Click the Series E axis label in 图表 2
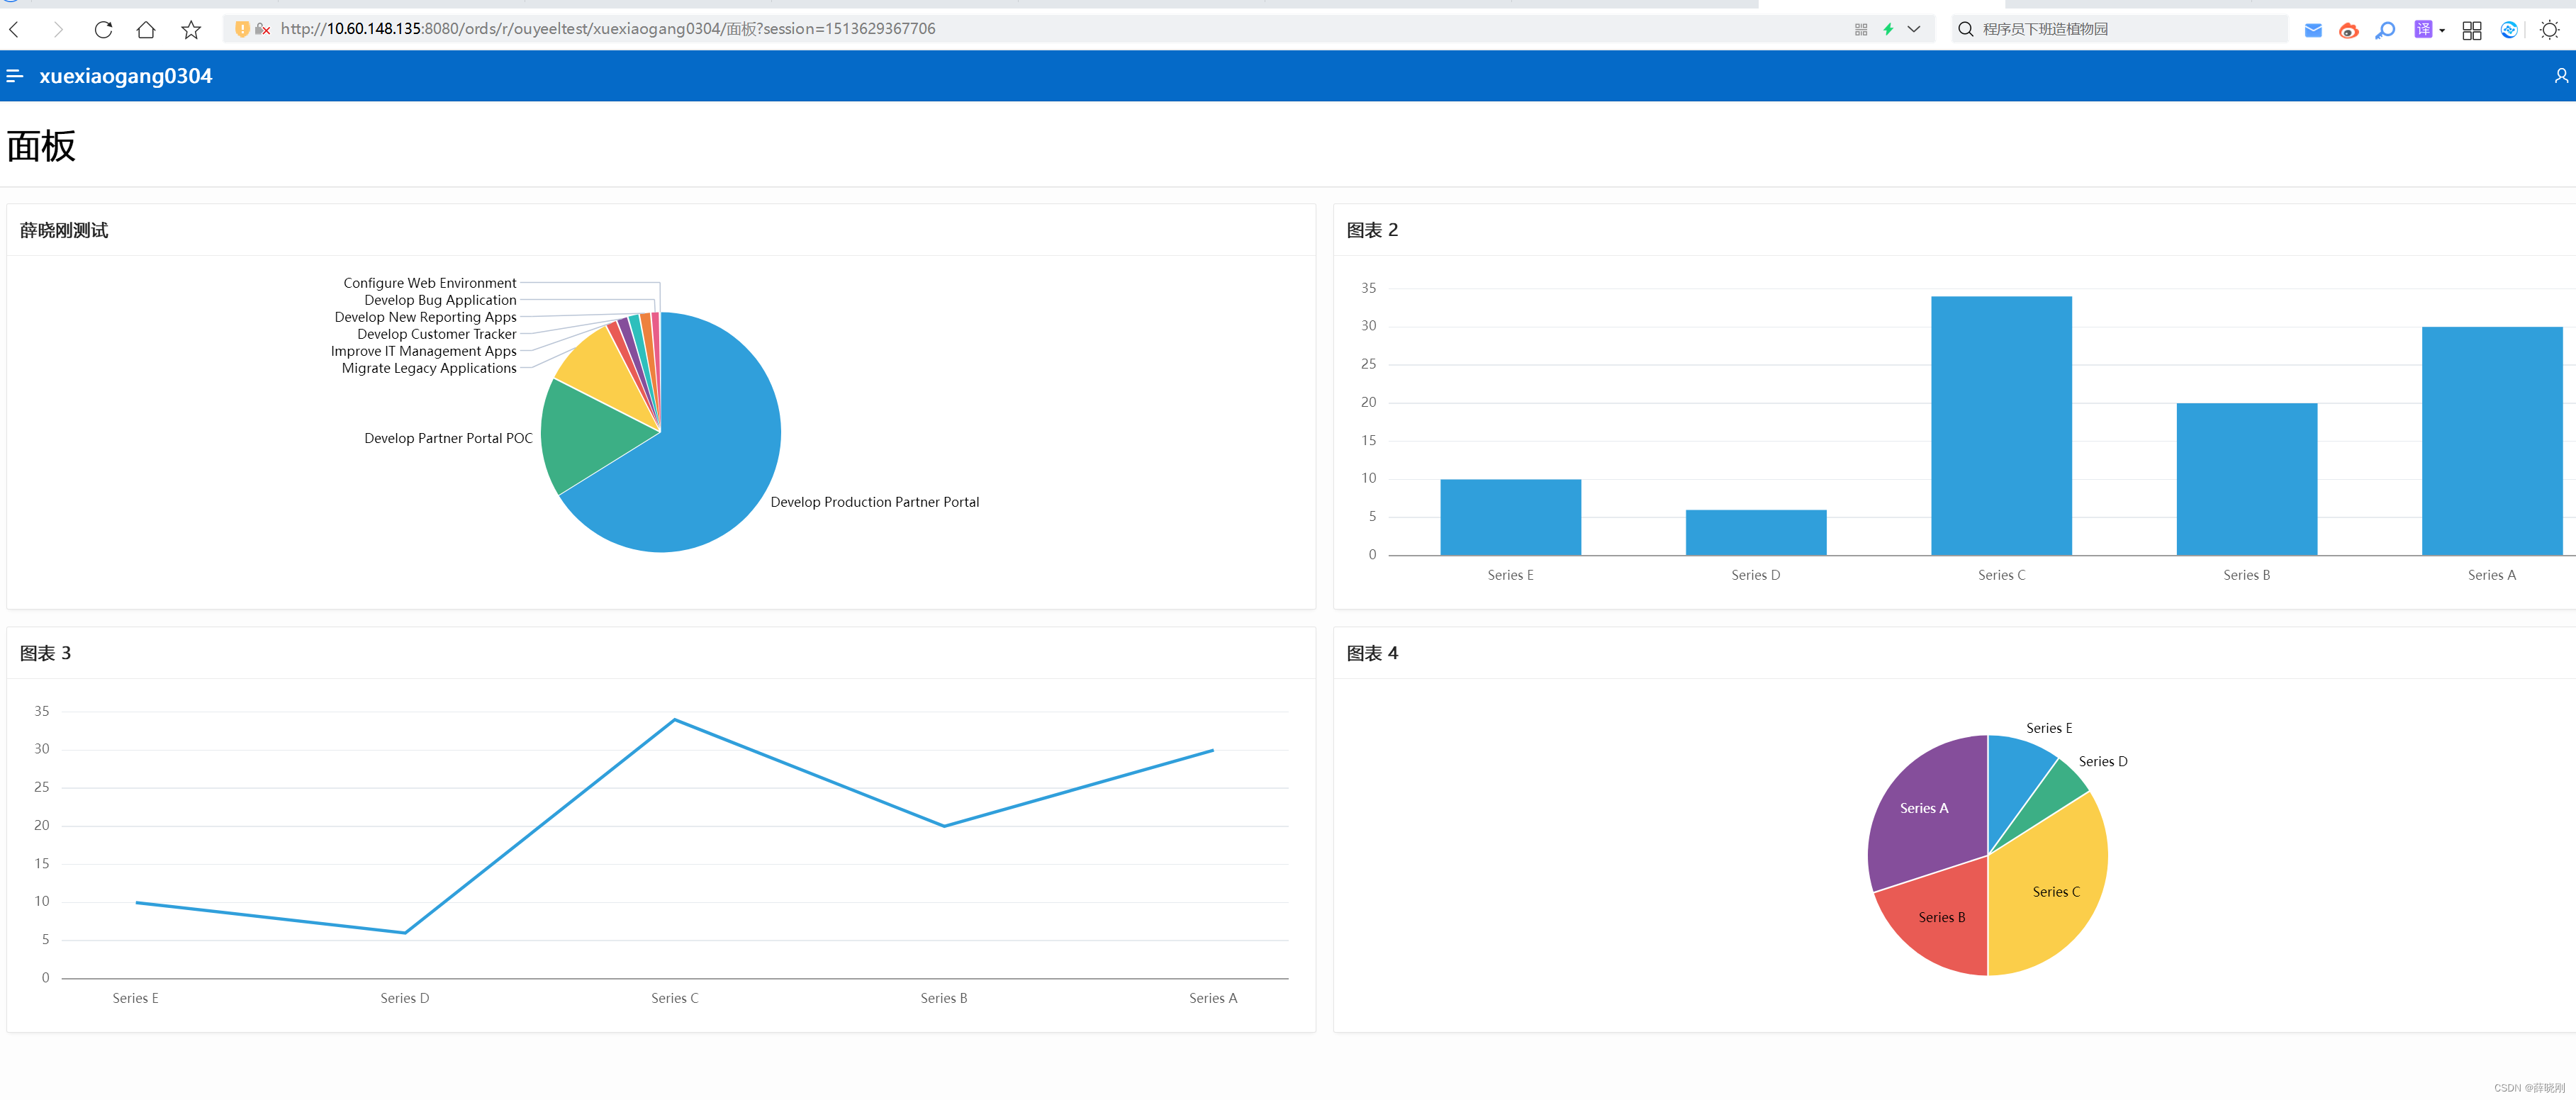This screenshot has height=1100, width=2576. [1510, 575]
